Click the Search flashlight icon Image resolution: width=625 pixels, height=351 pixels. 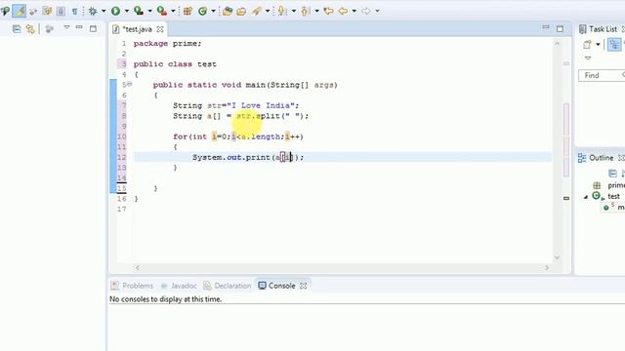pyautogui.click(x=257, y=11)
